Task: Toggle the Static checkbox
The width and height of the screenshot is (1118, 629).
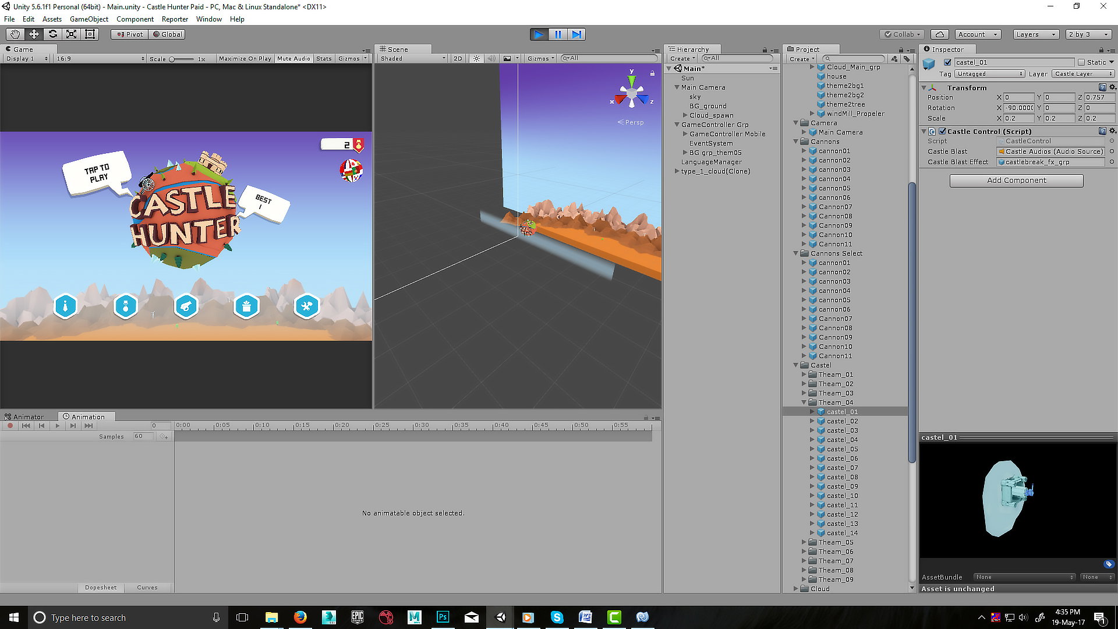Action: (x=1081, y=62)
